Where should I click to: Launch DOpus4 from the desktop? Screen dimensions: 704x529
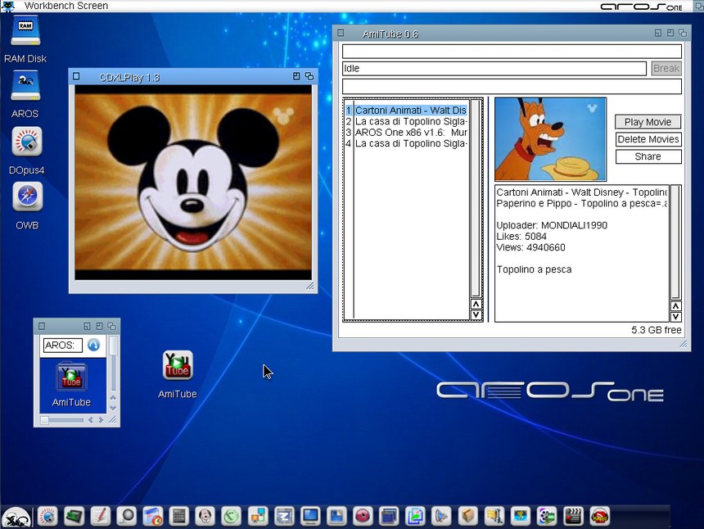(x=26, y=142)
